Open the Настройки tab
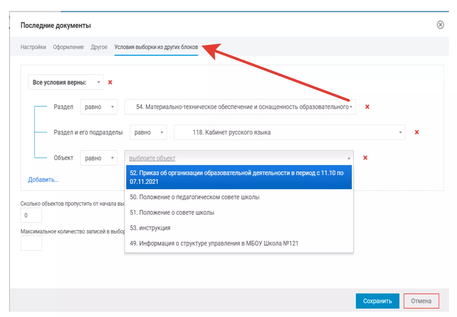Screen dimensions: 457x317 pyautogui.click(x=33, y=47)
